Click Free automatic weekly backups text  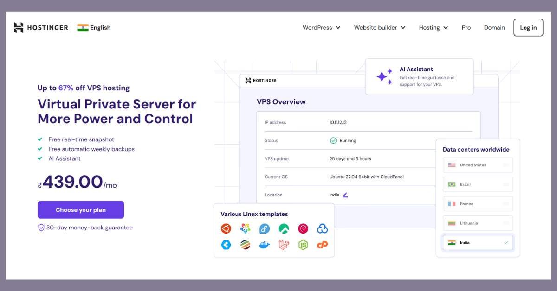(x=91, y=149)
